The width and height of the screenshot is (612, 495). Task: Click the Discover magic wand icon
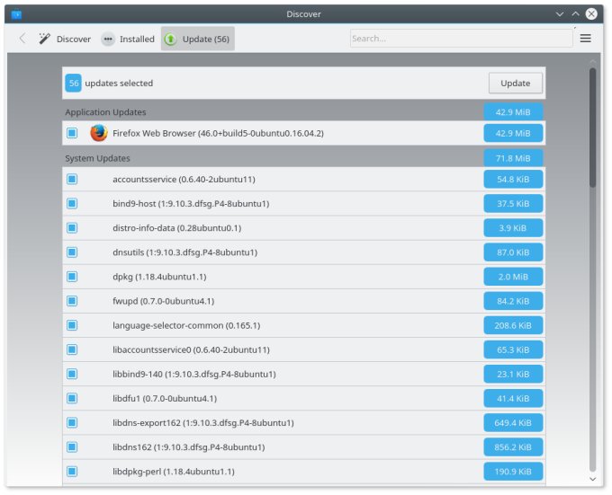(44, 39)
